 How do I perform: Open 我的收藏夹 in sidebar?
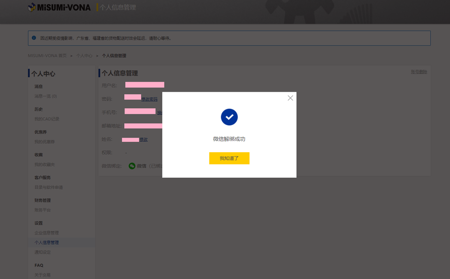45,165
